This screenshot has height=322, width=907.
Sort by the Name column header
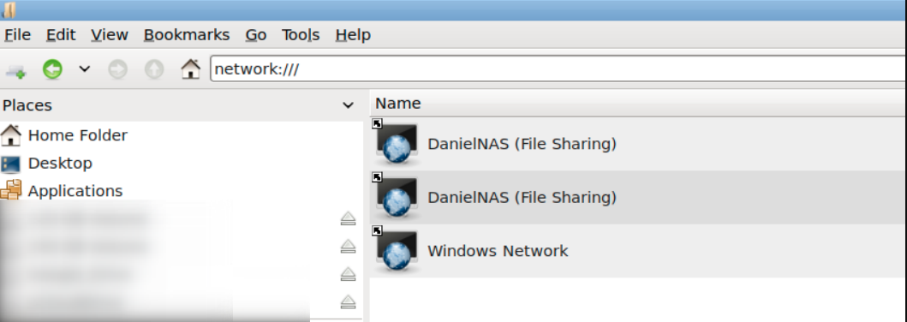(x=638, y=104)
